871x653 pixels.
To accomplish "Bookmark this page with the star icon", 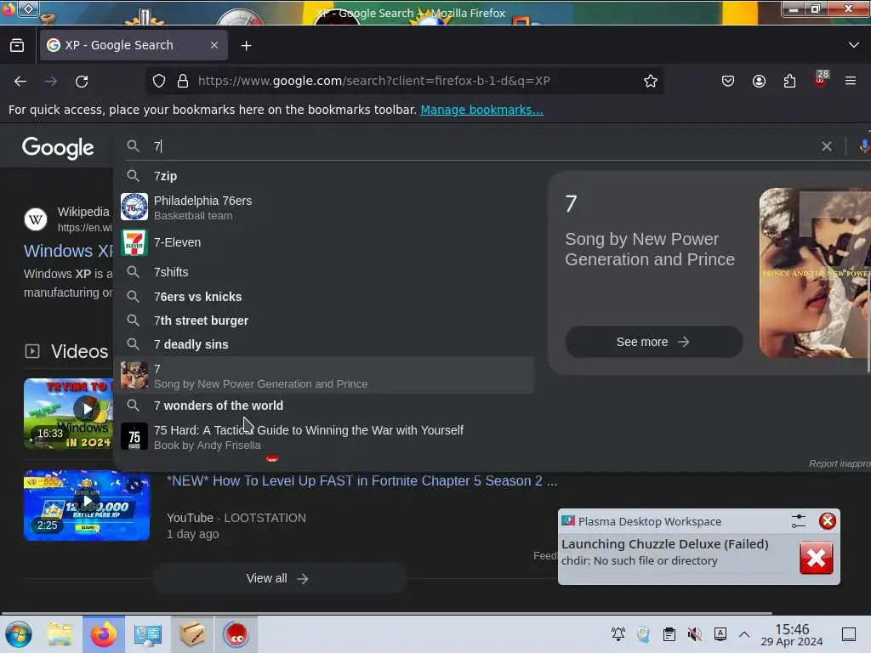I will (x=651, y=81).
